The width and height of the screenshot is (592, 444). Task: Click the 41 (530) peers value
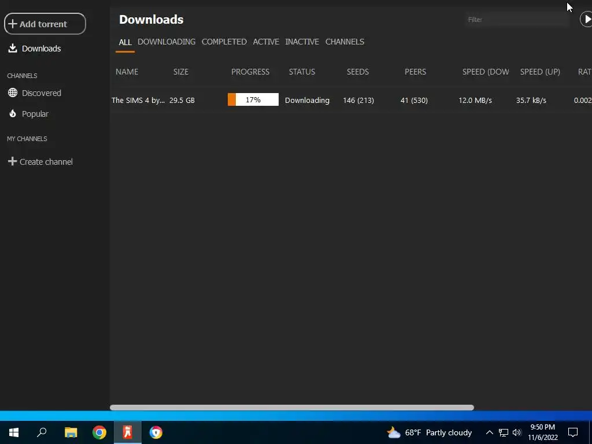[x=414, y=101]
